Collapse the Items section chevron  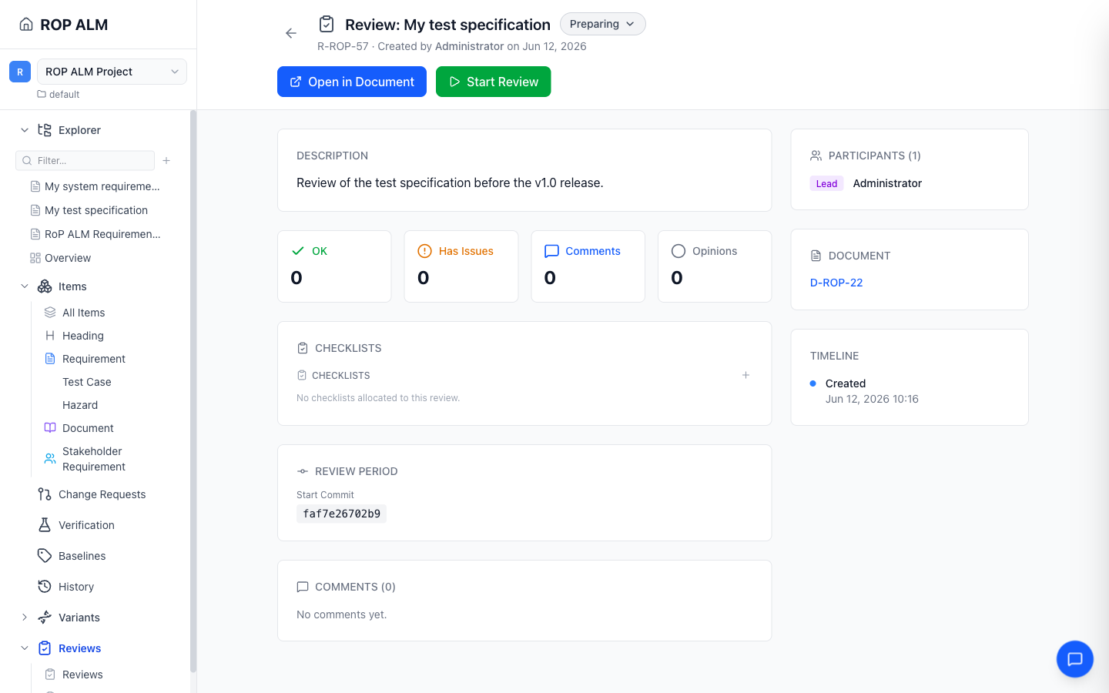pos(25,286)
